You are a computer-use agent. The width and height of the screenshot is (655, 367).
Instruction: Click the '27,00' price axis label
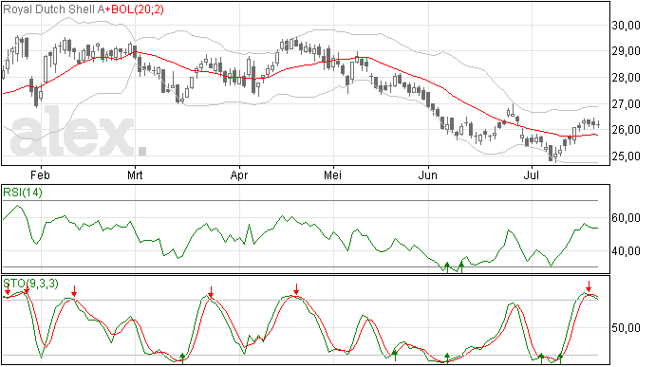[x=627, y=104]
